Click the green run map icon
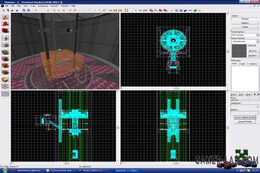 pos(195,10)
